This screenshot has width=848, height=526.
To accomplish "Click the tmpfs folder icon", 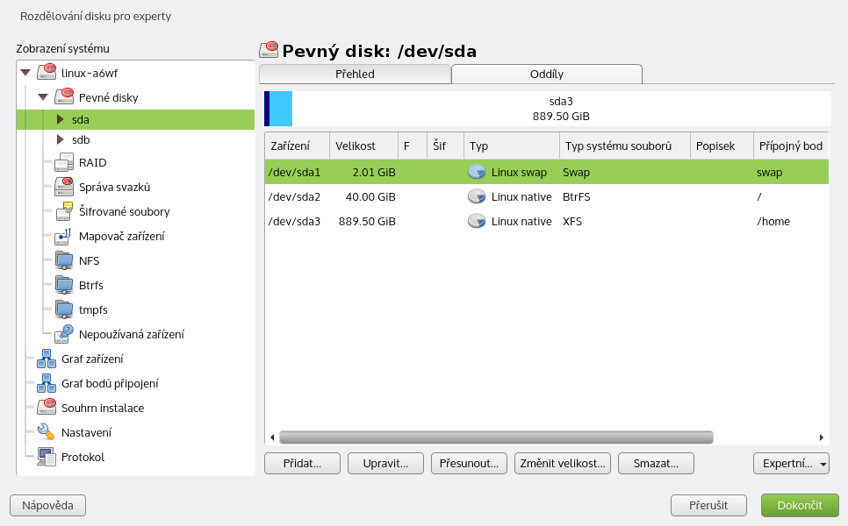I will [64, 310].
